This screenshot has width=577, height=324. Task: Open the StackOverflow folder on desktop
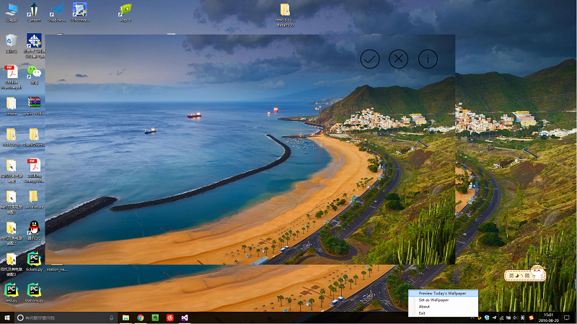point(34,138)
